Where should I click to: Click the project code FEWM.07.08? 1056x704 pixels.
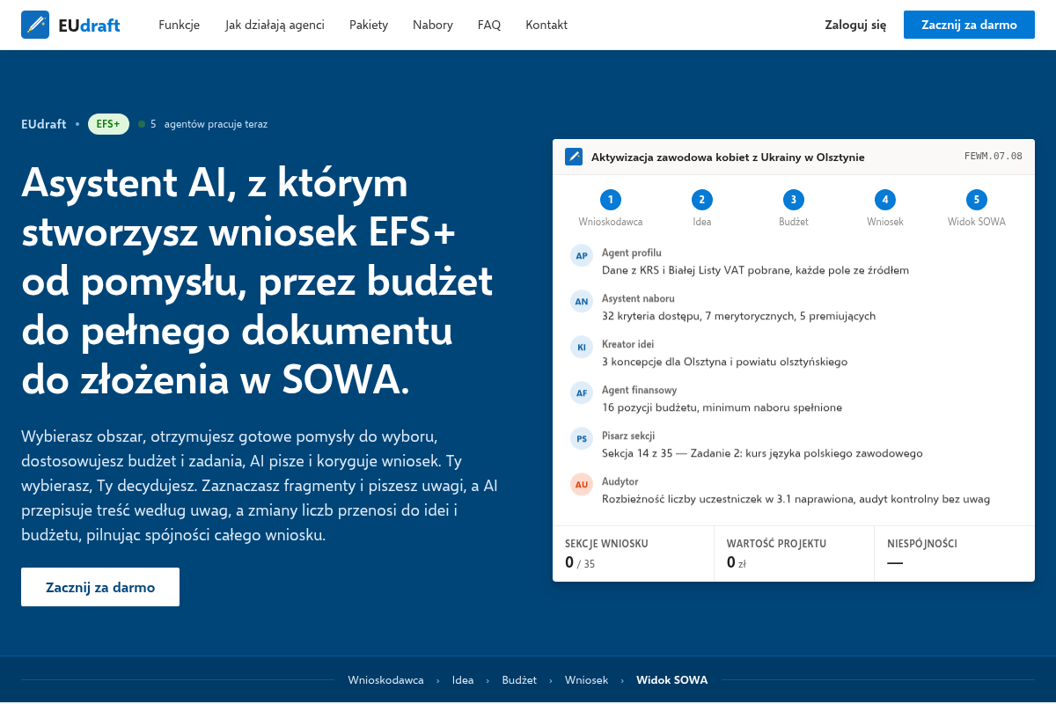(x=994, y=157)
